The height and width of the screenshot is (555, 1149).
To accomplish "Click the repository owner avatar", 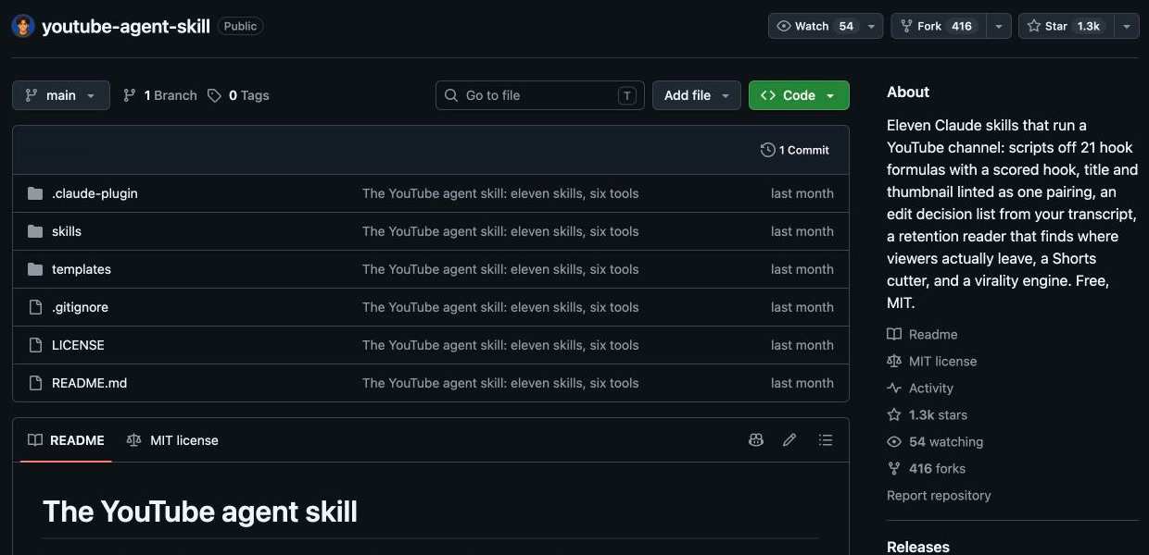I will pos(23,26).
